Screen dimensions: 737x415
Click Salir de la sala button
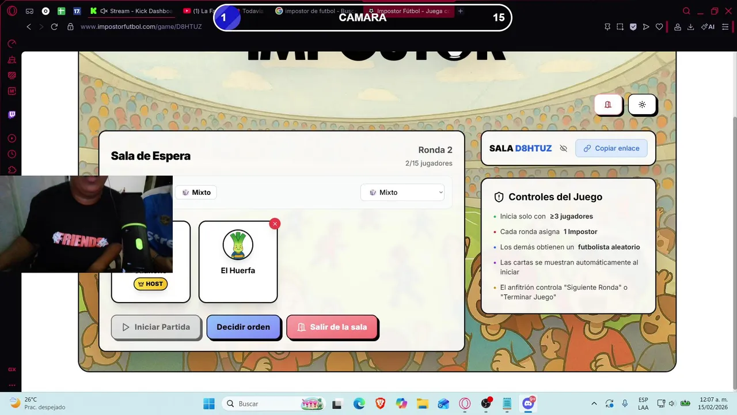[x=332, y=327]
